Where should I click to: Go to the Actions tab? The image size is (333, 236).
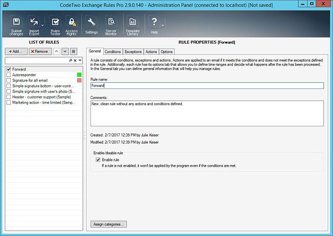[151, 52]
